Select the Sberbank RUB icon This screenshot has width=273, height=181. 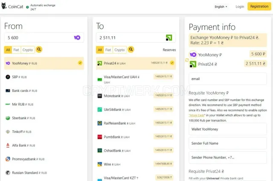coord(8,118)
